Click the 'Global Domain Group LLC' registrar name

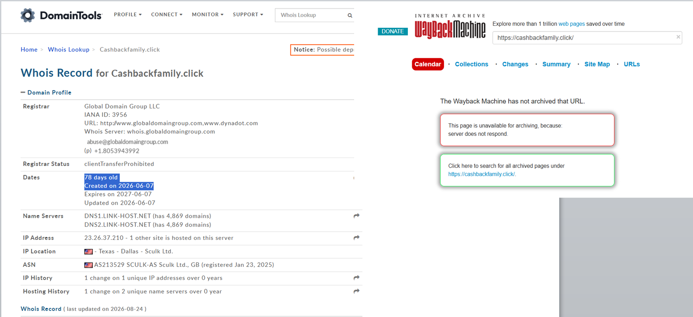(x=122, y=106)
